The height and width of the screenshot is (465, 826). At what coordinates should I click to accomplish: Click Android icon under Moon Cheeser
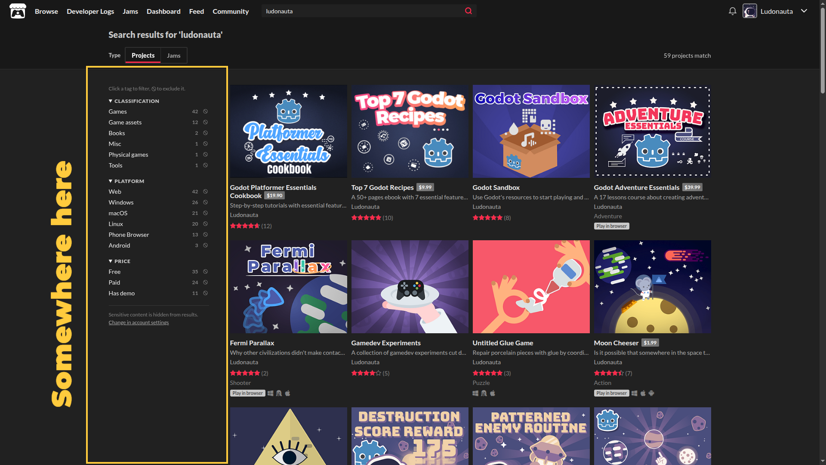[x=651, y=393]
